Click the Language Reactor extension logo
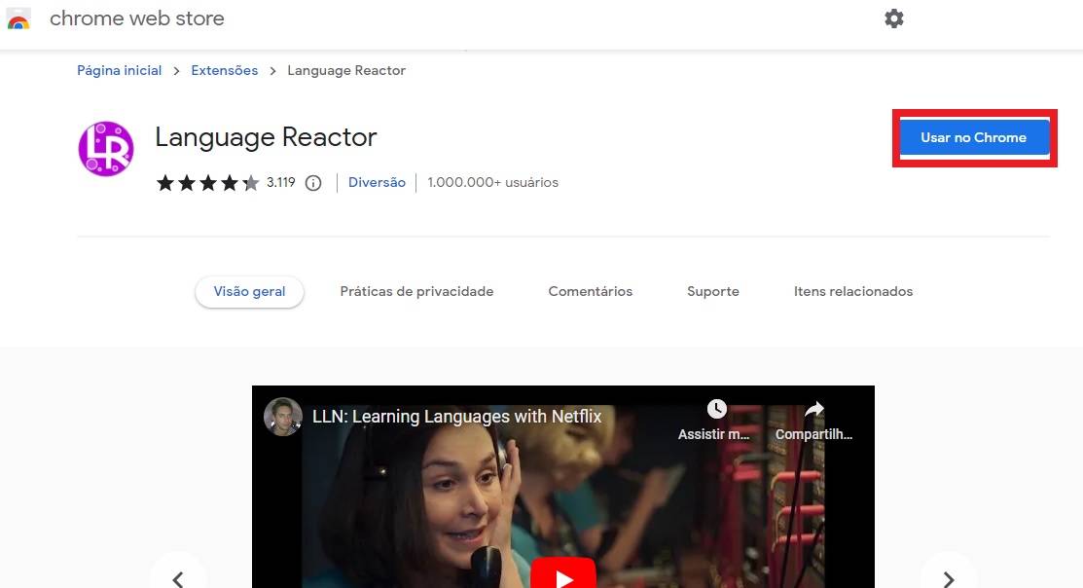The image size is (1083, 588). pos(105,149)
